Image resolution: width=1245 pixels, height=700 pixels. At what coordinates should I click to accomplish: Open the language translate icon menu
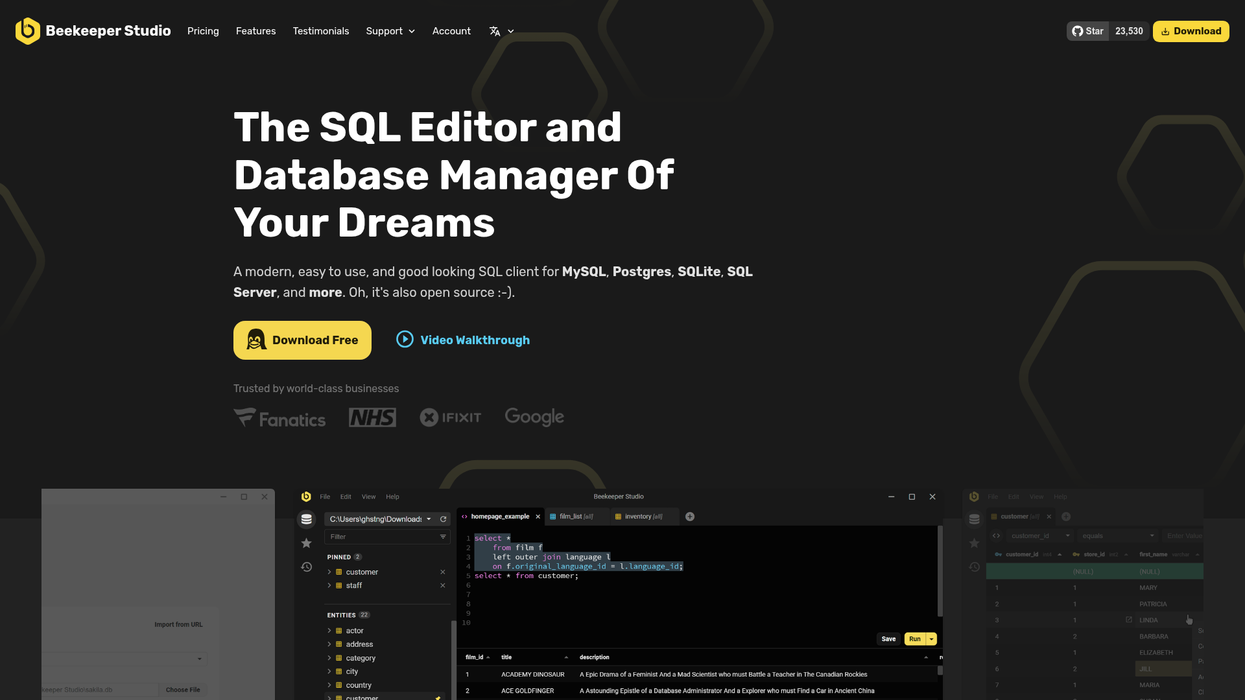(x=501, y=31)
